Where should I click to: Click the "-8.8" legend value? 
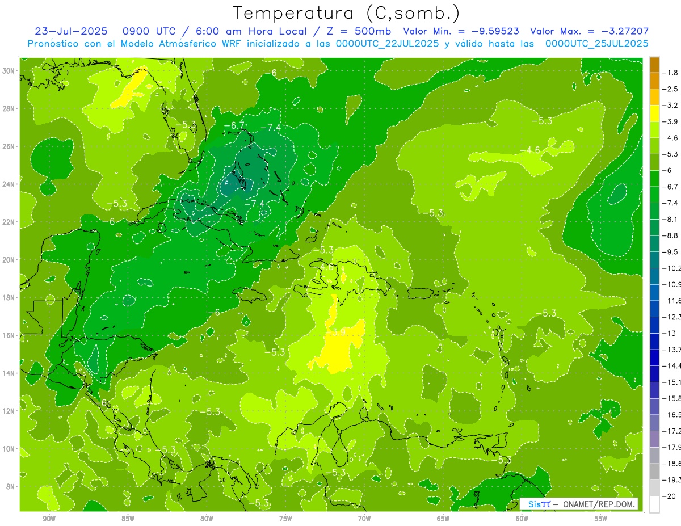670,235
